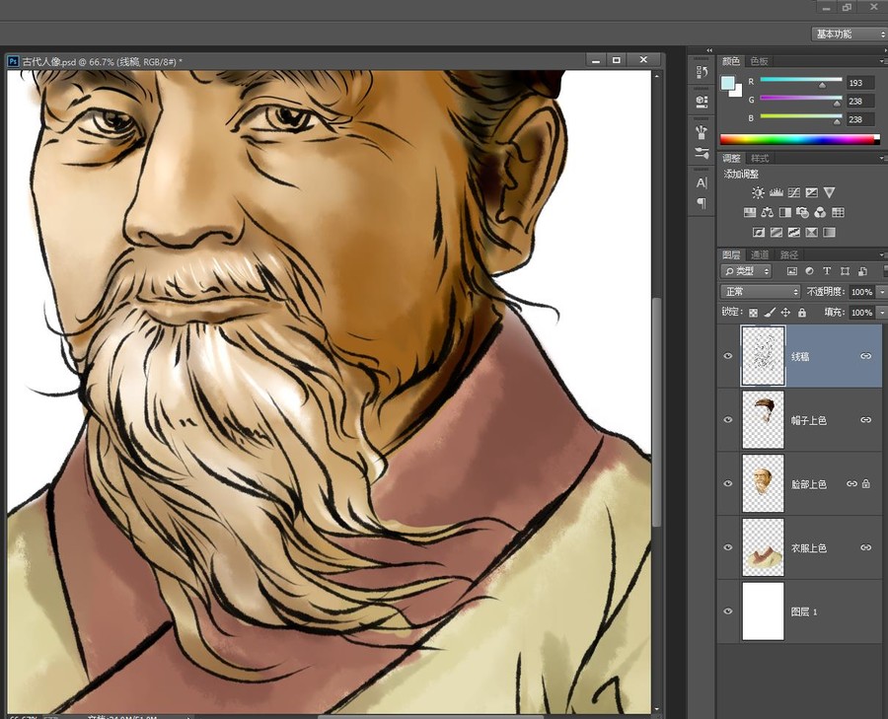This screenshot has height=719, width=888.
Task: Open the Layers panel flyout menu
Action: [x=883, y=254]
